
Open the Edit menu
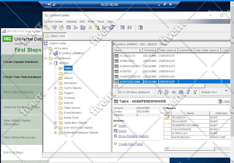[82, 22]
